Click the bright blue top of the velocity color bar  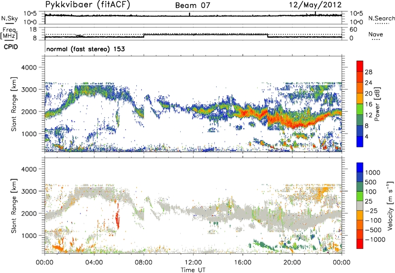point(360,168)
